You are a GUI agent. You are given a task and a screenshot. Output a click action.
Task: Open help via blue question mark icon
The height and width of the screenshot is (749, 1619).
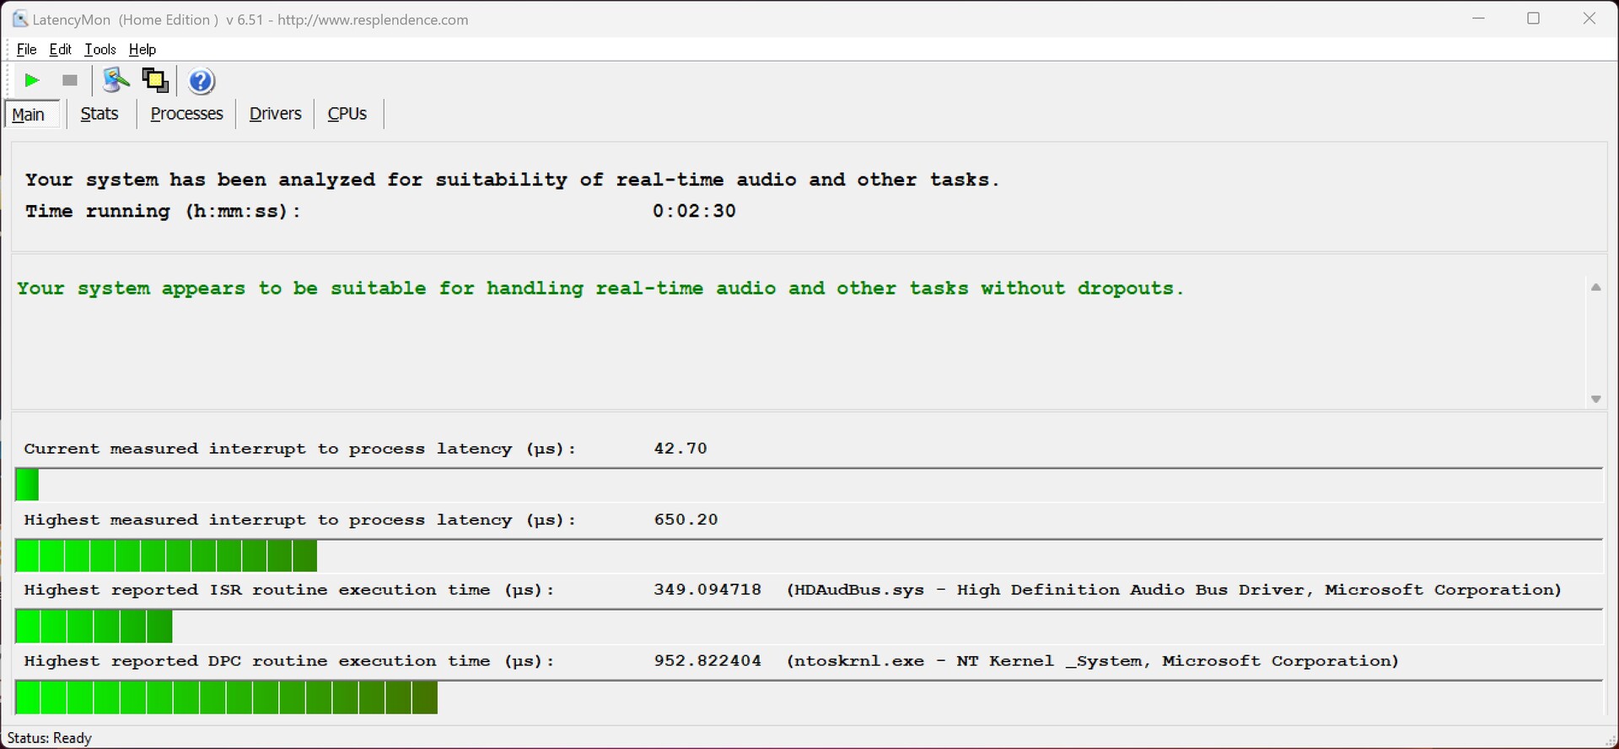202,81
